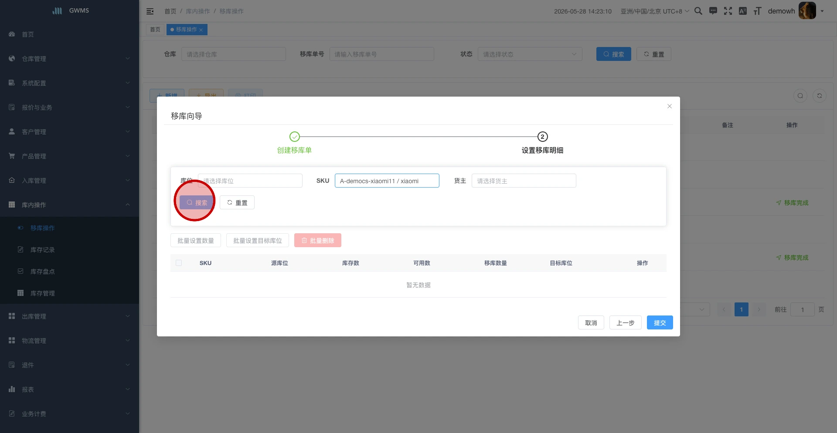Expand 出库管理 sidebar menu
The height and width of the screenshot is (433, 837).
(70, 316)
